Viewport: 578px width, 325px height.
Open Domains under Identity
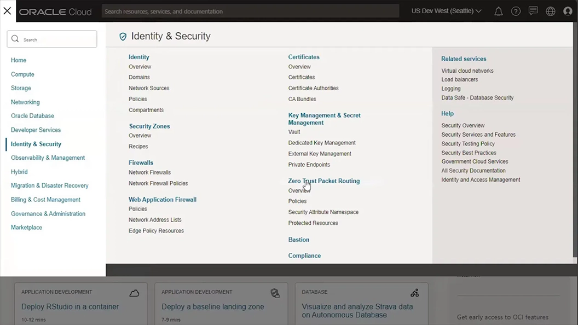(140, 77)
